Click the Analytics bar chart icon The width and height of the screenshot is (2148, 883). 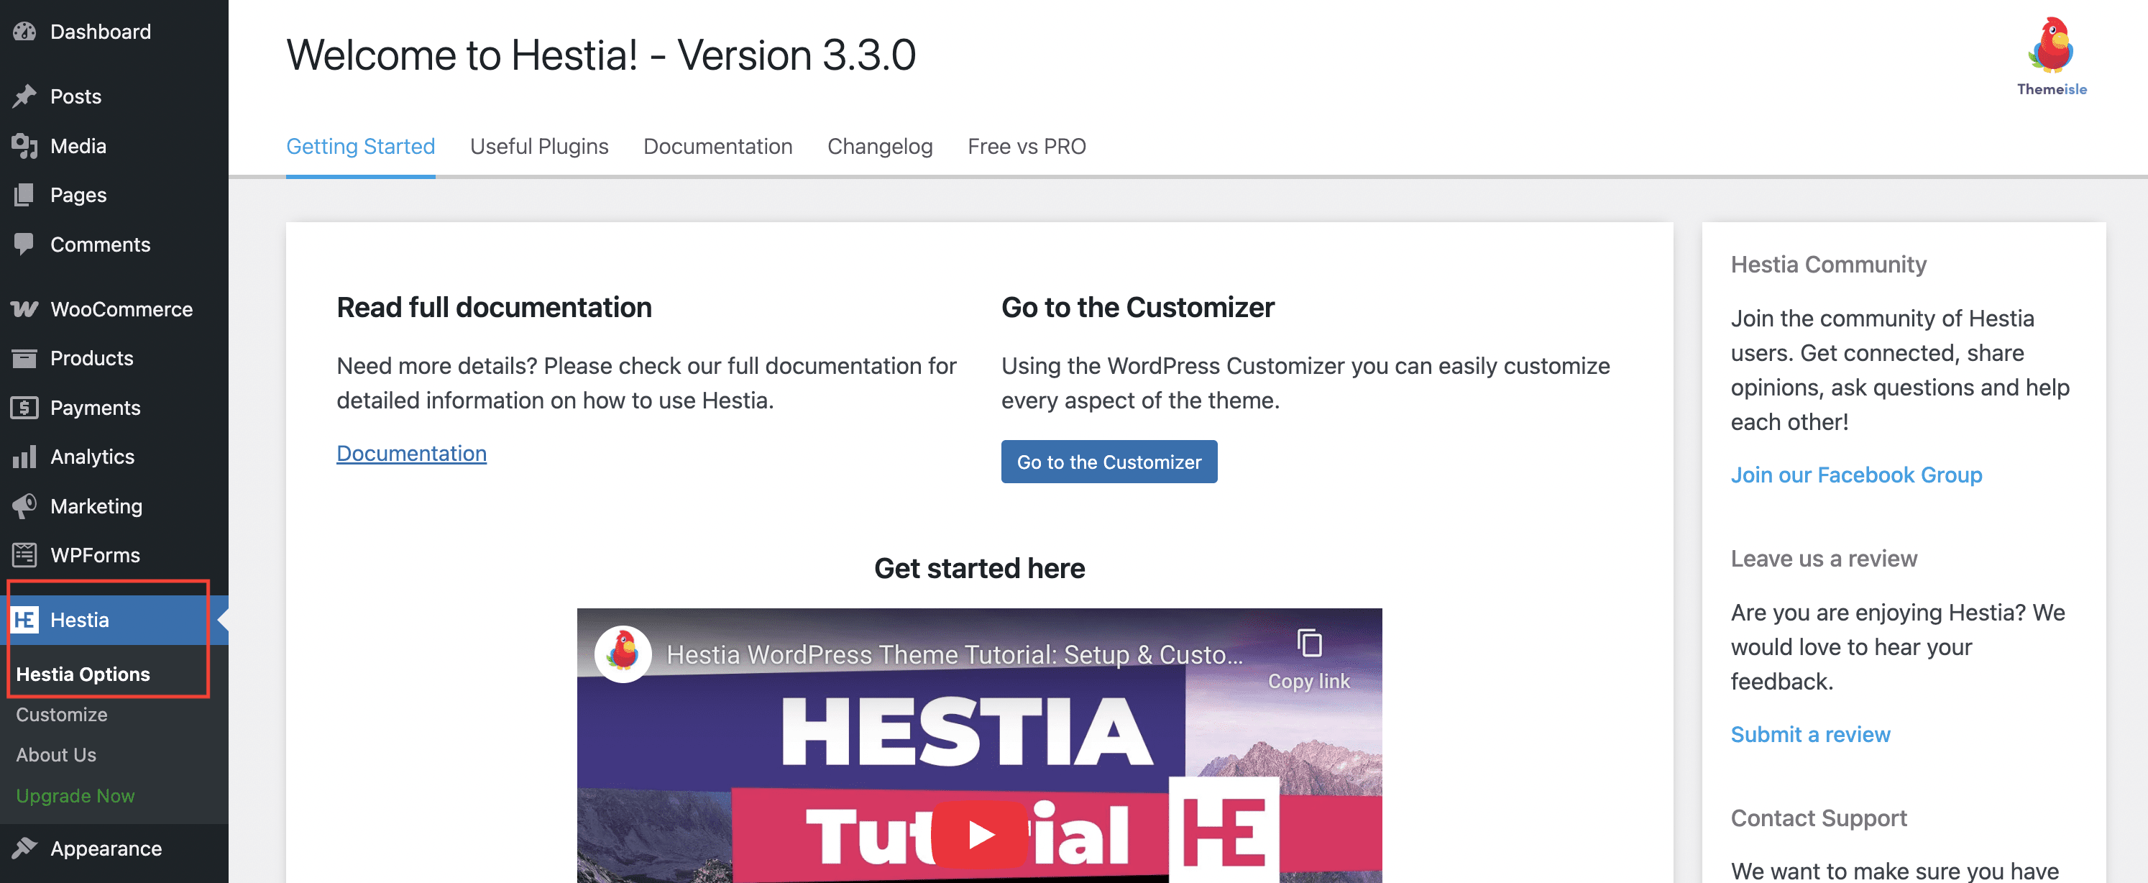click(24, 457)
